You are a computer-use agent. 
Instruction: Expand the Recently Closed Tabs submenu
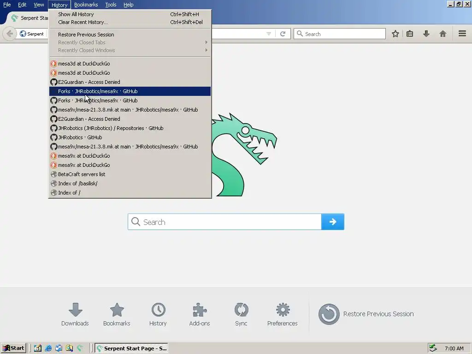130,42
